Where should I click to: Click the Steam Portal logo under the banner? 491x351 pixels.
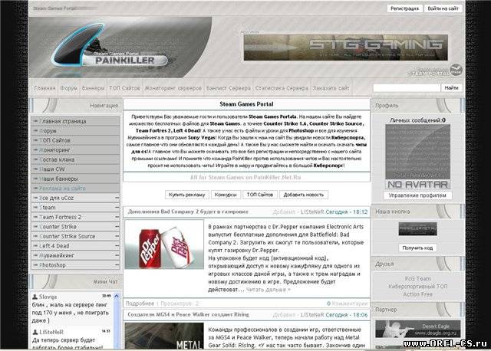[442, 71]
